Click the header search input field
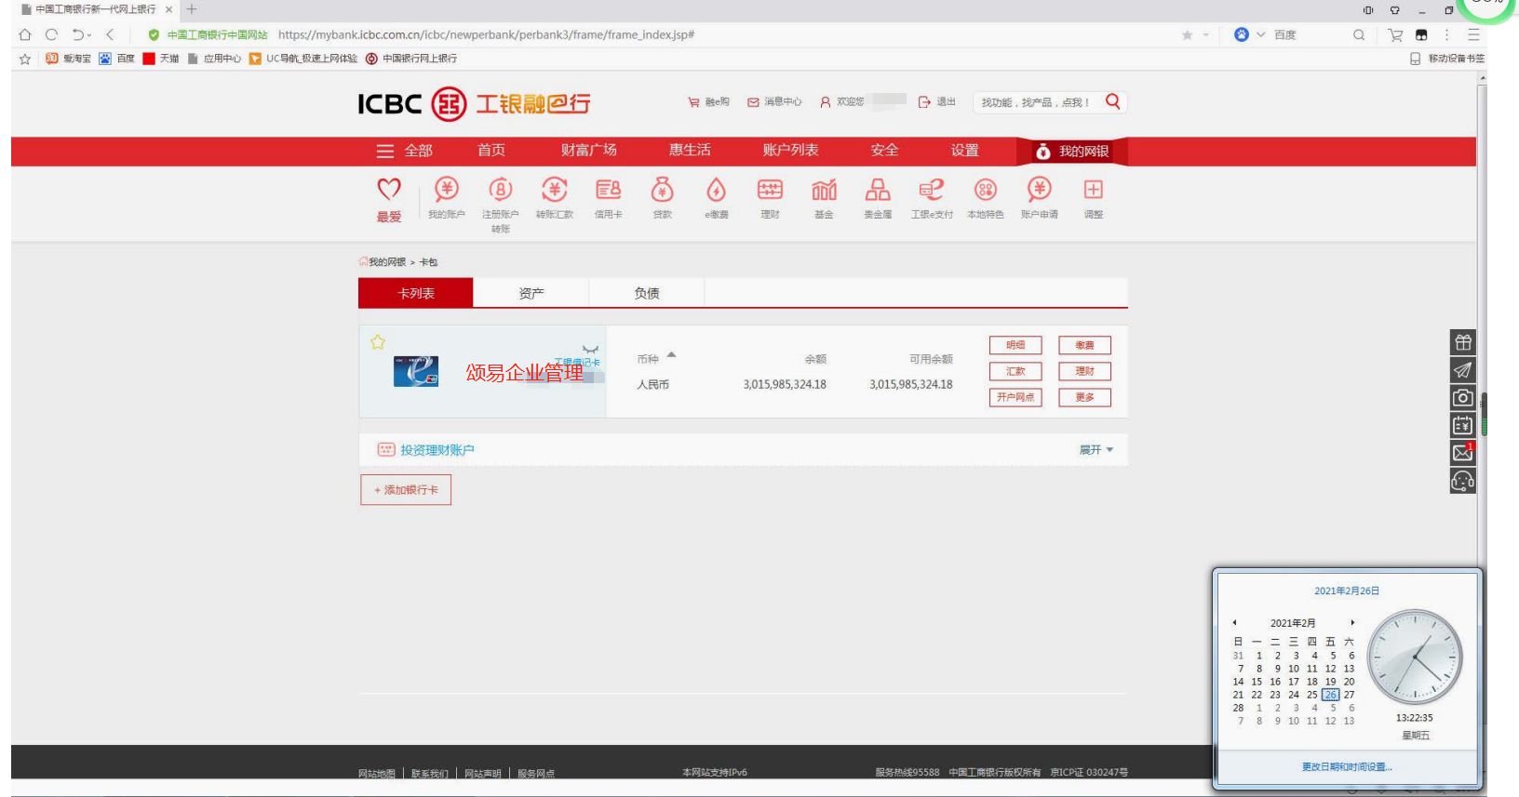Screen dimensions: 1519x797 coord(1036,102)
